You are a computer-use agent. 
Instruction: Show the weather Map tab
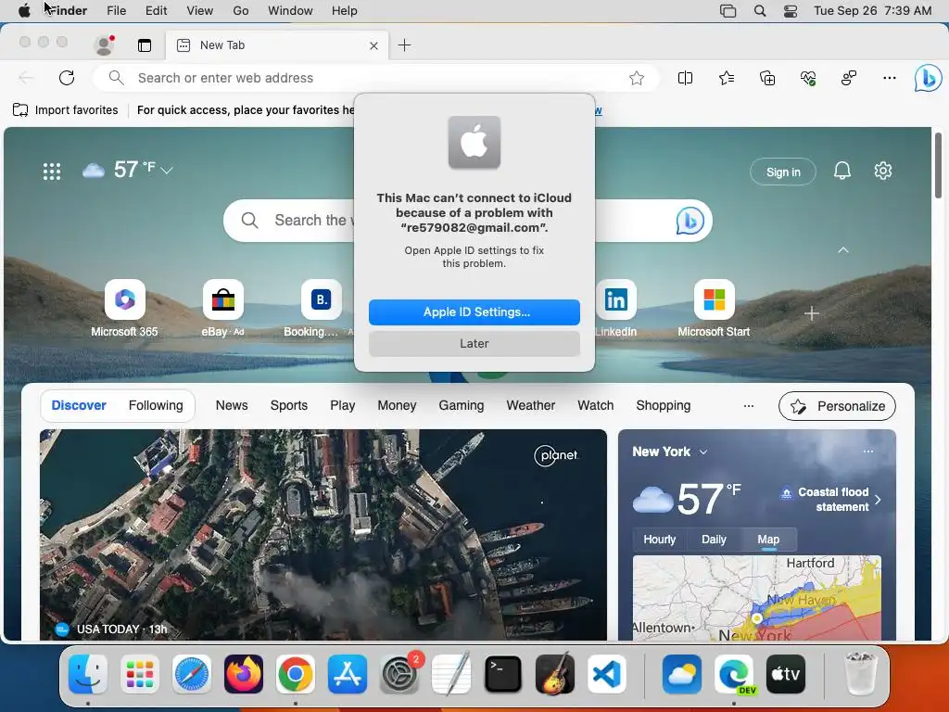coord(768,540)
